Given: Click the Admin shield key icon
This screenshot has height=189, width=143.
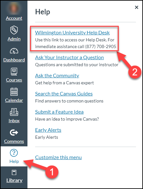Looking at the screenshot, I should [14, 30].
